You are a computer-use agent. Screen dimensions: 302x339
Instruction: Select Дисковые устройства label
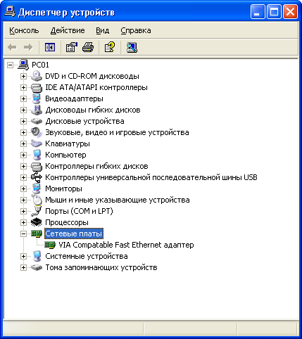[84, 121]
